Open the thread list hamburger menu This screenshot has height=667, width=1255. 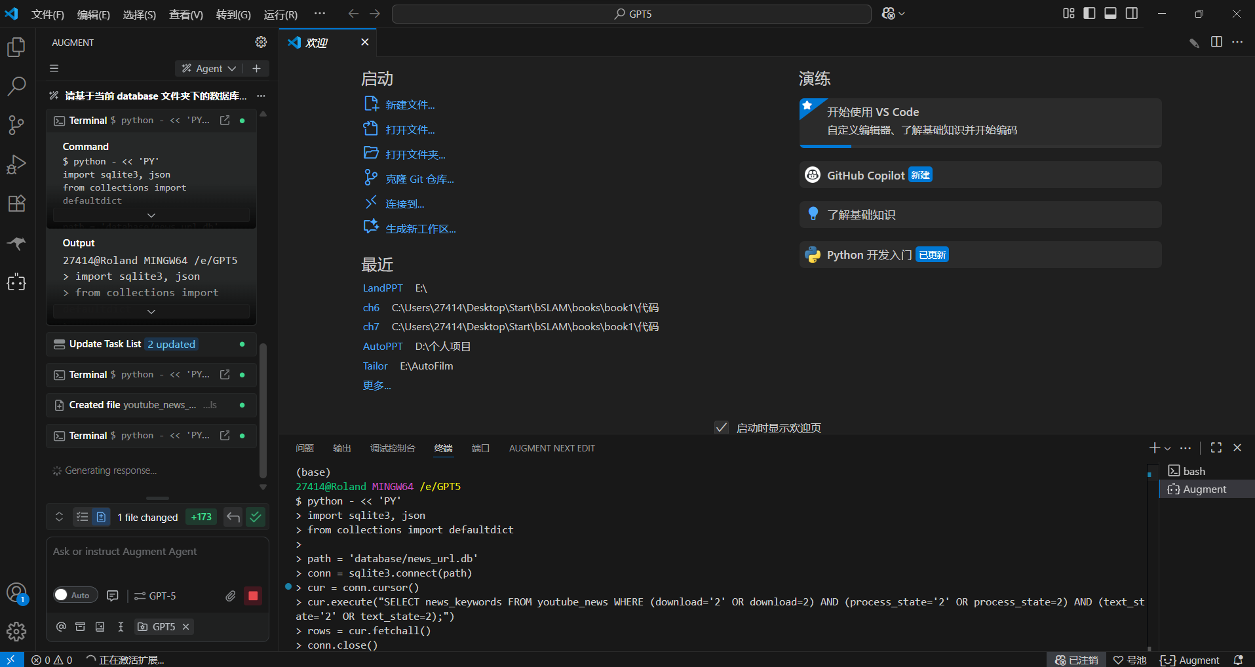click(54, 68)
